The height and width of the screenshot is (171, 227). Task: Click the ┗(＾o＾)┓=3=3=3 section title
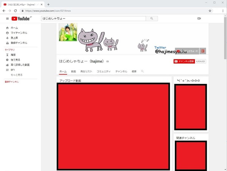(188, 81)
